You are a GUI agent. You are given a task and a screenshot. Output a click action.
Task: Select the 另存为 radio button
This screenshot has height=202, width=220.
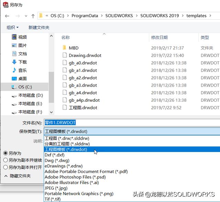click(5, 153)
